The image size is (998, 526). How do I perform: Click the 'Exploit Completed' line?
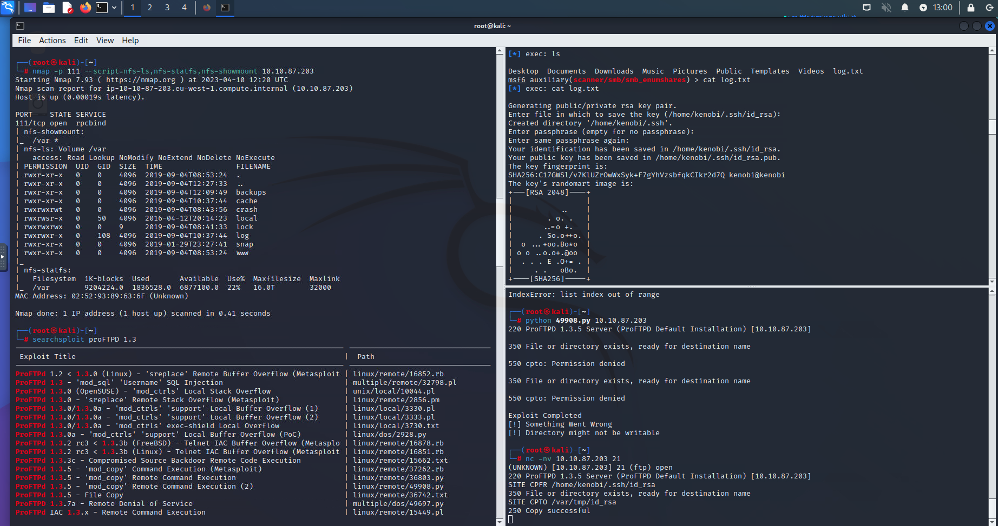coord(545,416)
